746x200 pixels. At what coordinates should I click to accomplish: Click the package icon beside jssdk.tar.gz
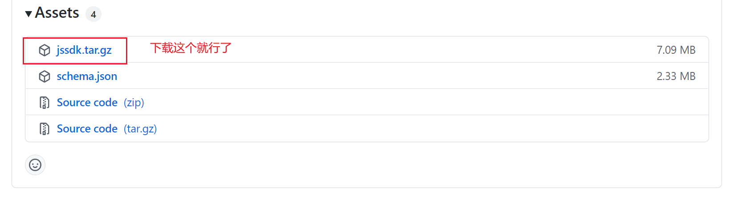pyautogui.click(x=45, y=50)
